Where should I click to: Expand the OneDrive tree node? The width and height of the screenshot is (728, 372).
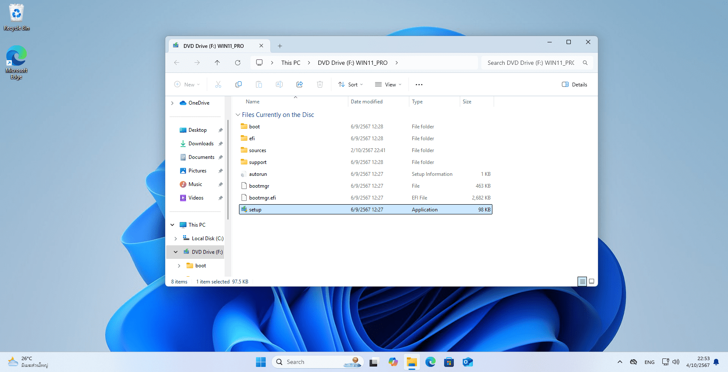tap(172, 103)
